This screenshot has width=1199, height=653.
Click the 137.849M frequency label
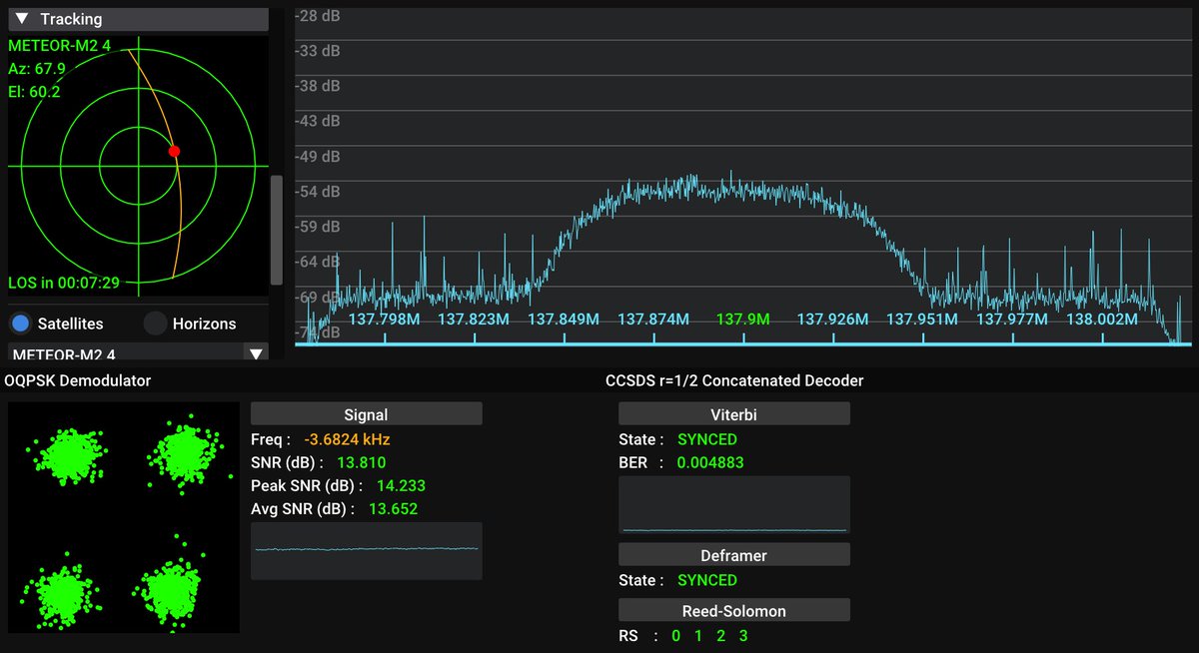point(564,320)
